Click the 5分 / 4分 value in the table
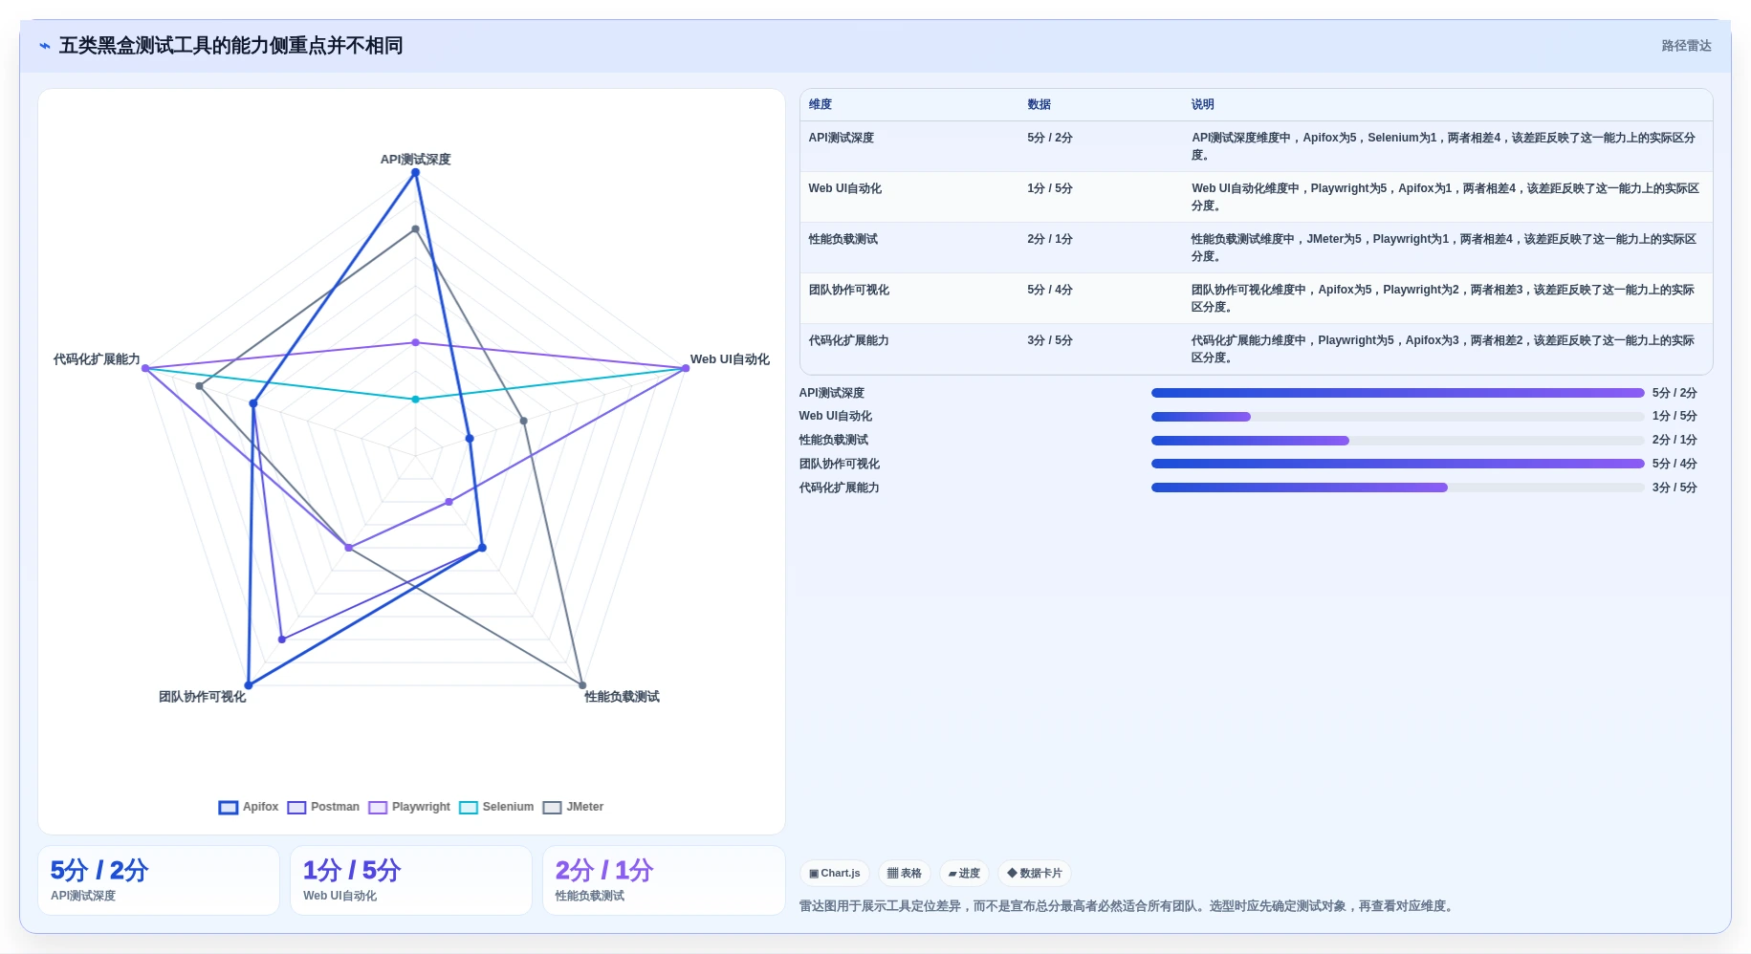The width and height of the screenshot is (1751, 954). [1049, 290]
